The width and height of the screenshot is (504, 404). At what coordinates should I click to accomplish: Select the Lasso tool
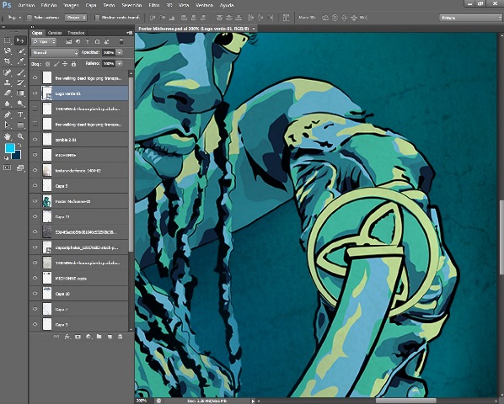pyautogui.click(x=7, y=51)
